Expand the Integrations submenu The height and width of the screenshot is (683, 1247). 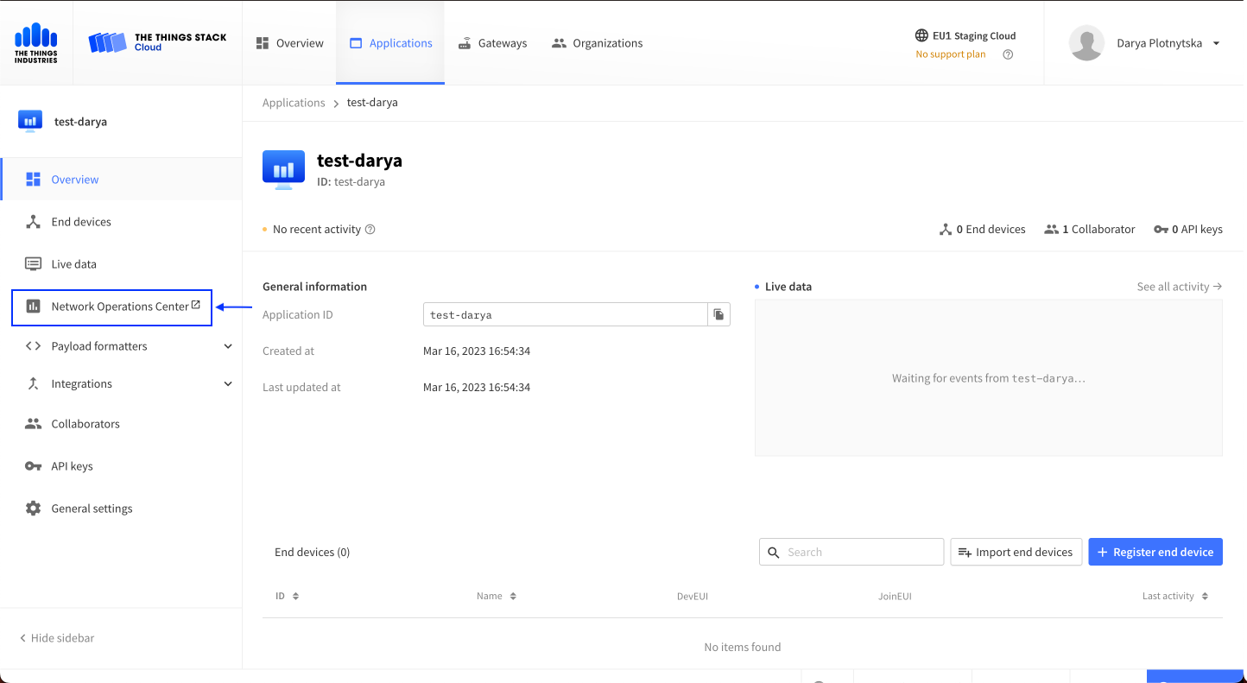[228, 384]
